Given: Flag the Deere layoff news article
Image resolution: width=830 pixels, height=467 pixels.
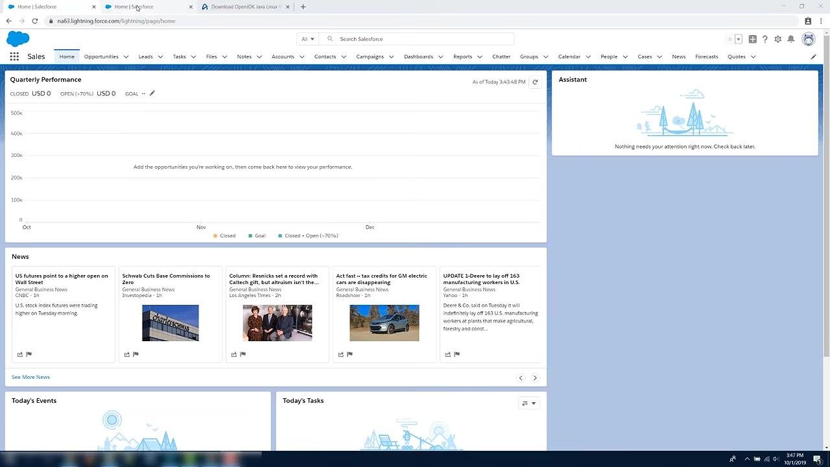Looking at the screenshot, I should click(x=456, y=354).
